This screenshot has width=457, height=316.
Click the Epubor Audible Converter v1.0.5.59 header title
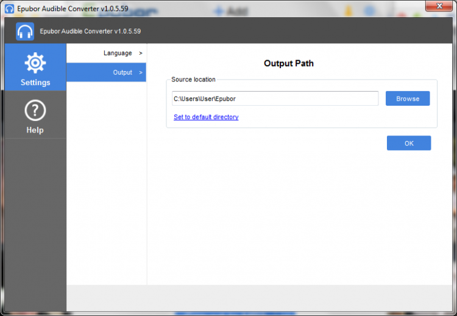point(90,31)
